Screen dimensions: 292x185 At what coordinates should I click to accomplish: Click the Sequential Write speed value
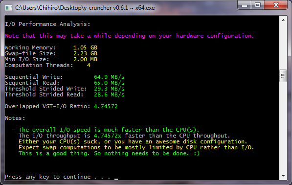tap(109, 77)
